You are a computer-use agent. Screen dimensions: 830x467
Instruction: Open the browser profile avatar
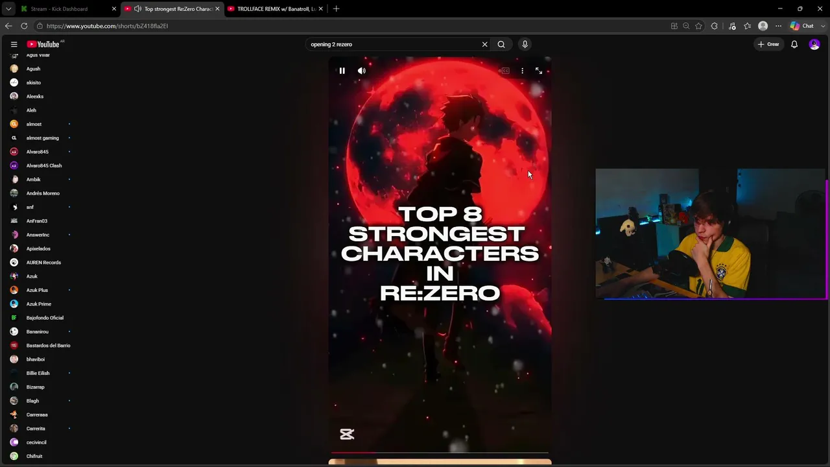pos(763,26)
